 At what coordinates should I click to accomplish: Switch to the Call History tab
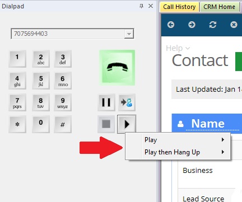coord(179,7)
